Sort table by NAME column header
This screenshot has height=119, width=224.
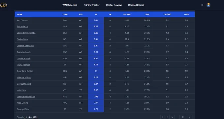click(19, 14)
